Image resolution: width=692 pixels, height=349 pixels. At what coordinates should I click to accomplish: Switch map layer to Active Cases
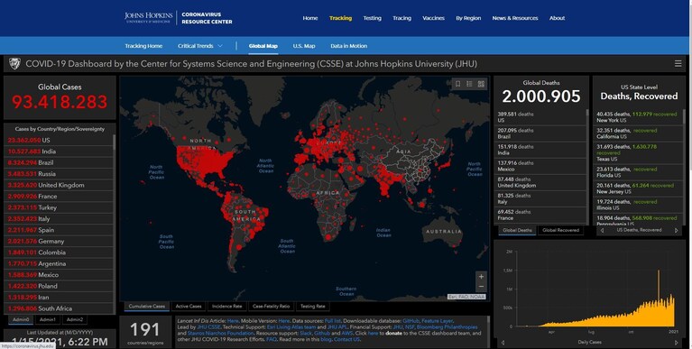pyautogui.click(x=189, y=307)
